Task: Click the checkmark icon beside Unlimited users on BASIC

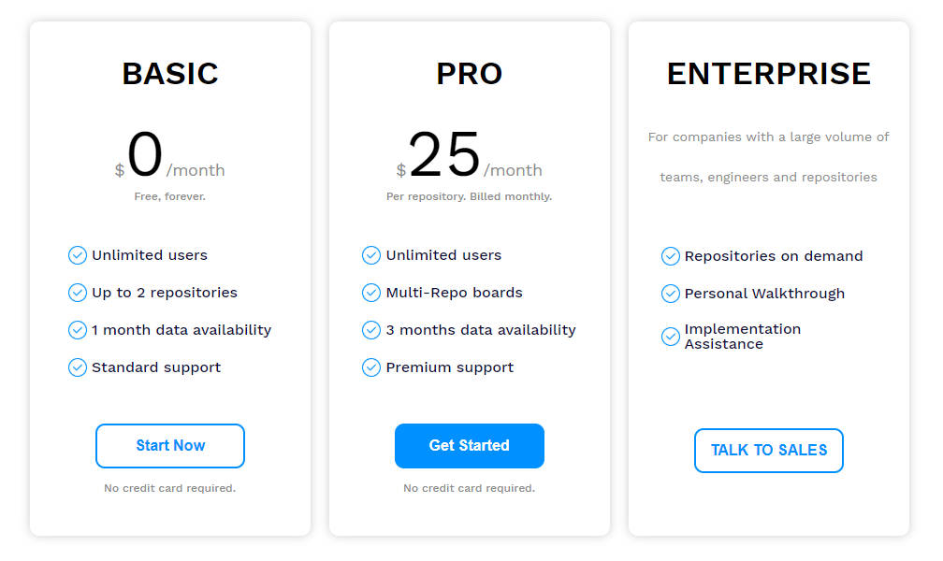Action: pos(78,254)
